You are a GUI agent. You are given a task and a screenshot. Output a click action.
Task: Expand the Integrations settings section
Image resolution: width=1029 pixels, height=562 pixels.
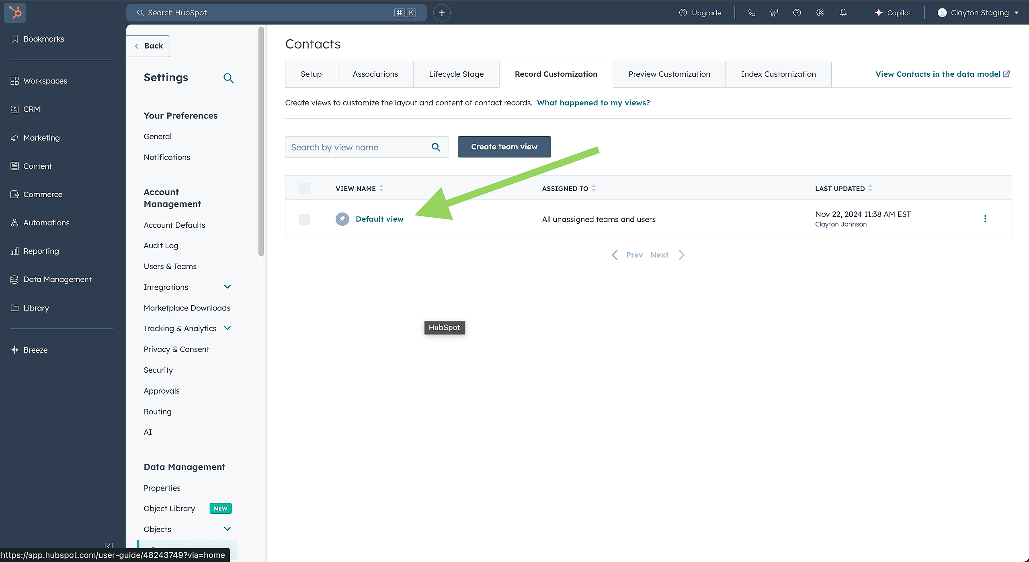pos(227,287)
